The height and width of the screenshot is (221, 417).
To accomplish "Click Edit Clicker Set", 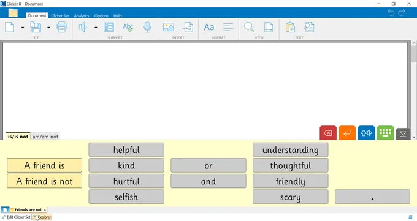I will point(16,217).
